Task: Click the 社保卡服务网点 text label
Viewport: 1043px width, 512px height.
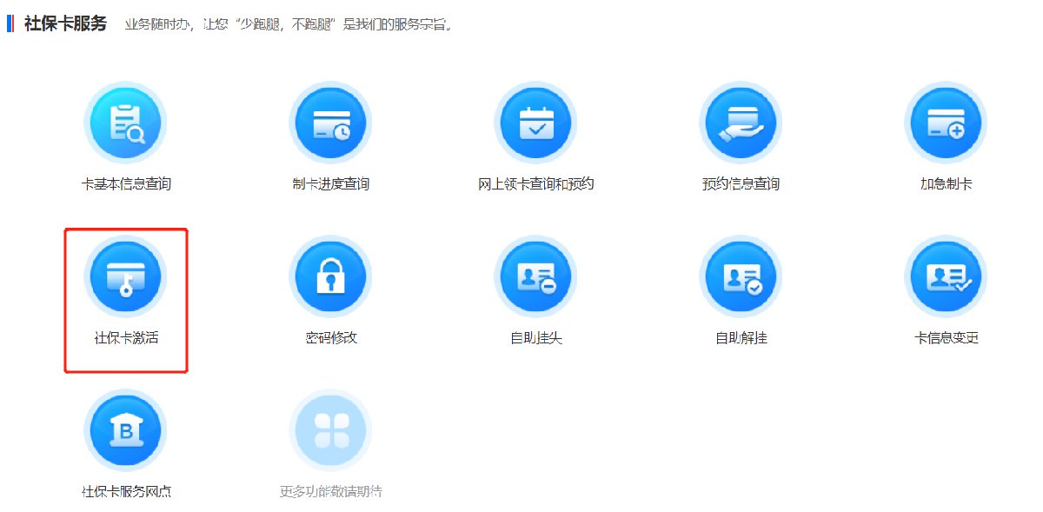Action: coord(126,492)
